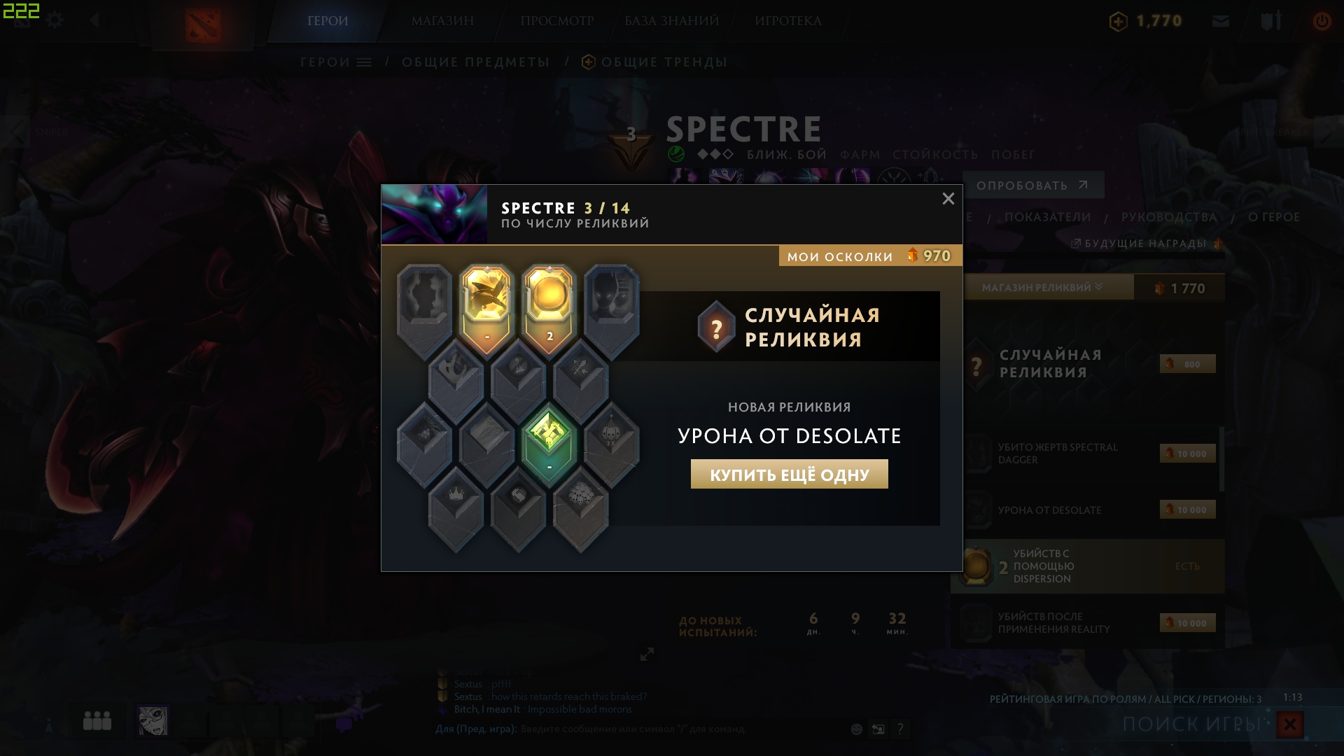This screenshot has width=1344, height=756.
Task: Switch to Общие предметы tab
Action: pos(476,62)
